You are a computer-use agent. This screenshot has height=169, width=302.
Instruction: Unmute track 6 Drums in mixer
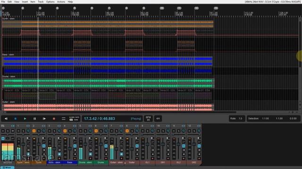pos(96,131)
